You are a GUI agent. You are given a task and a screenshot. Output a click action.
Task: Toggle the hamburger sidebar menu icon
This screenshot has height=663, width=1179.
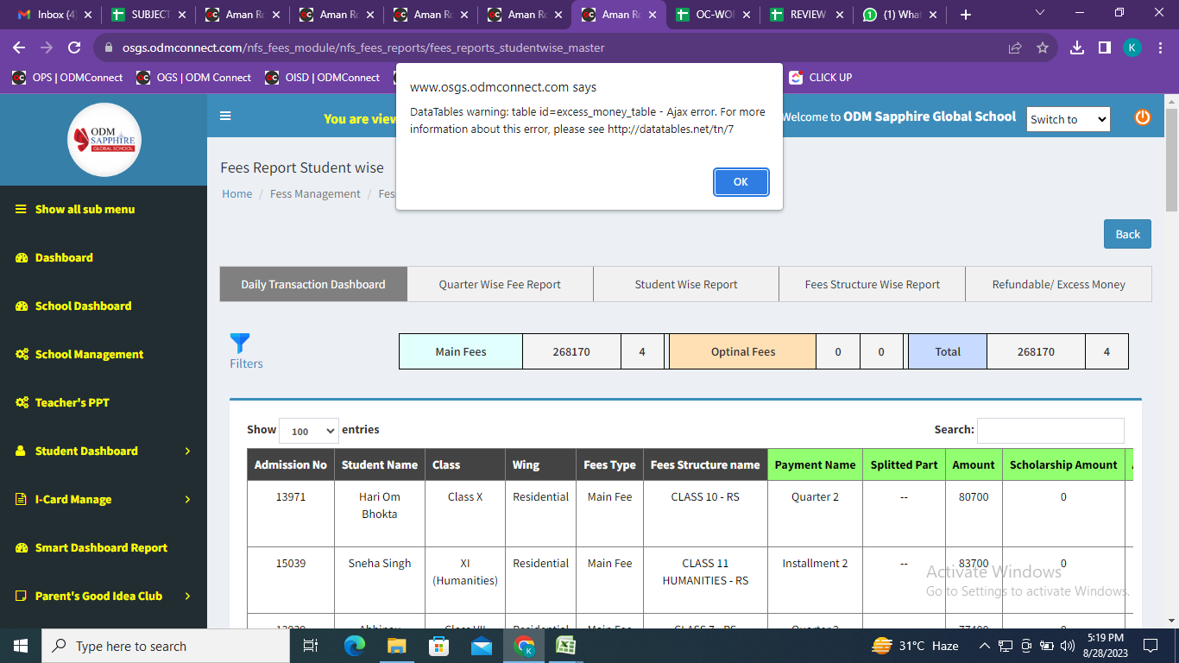[225, 117]
